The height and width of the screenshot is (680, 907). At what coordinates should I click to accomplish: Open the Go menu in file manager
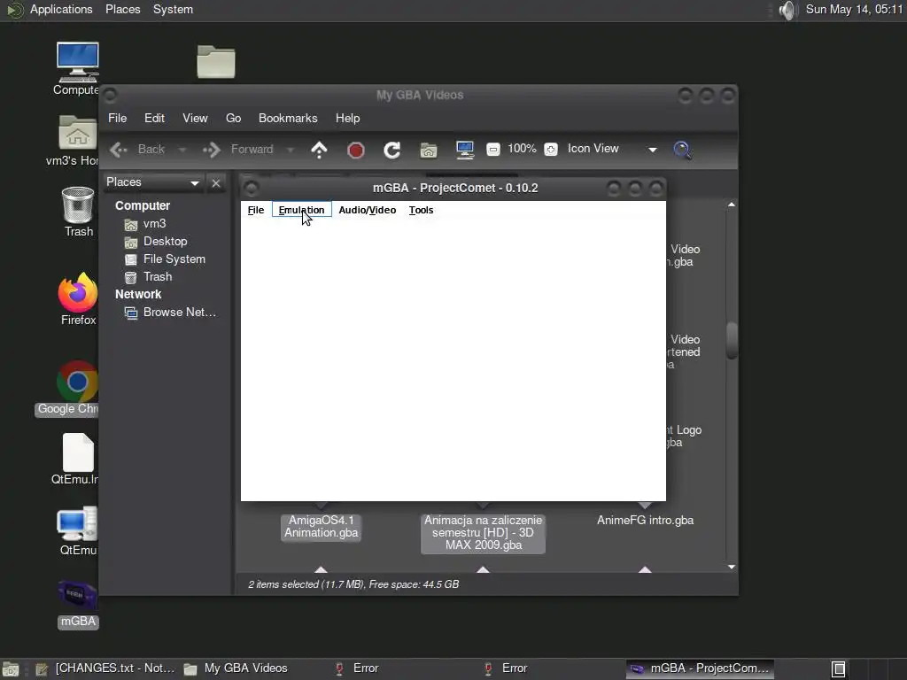pos(233,118)
